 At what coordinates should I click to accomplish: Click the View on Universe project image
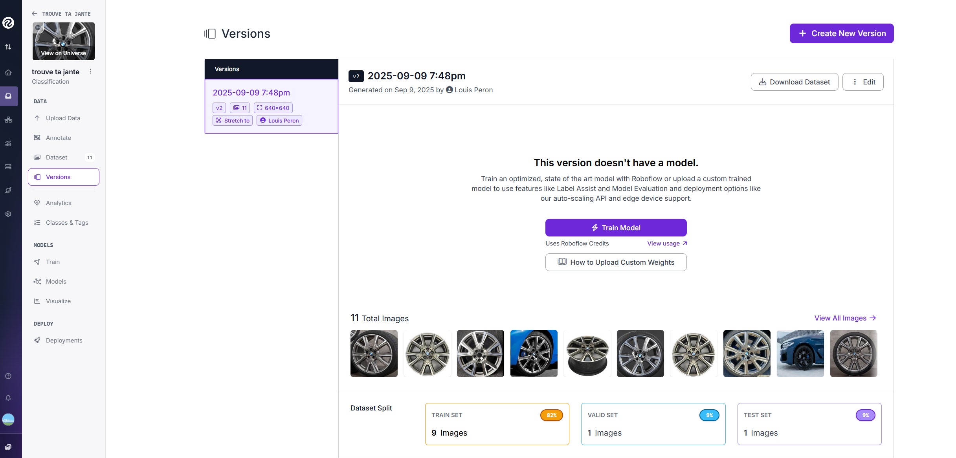[64, 41]
